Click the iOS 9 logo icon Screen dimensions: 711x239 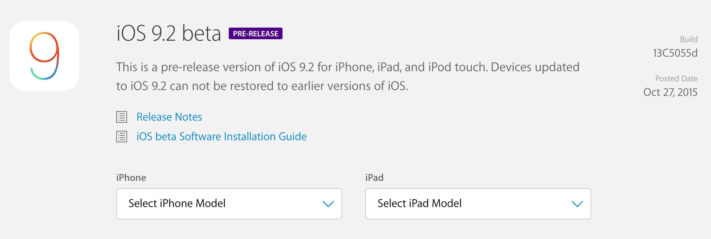(x=44, y=56)
